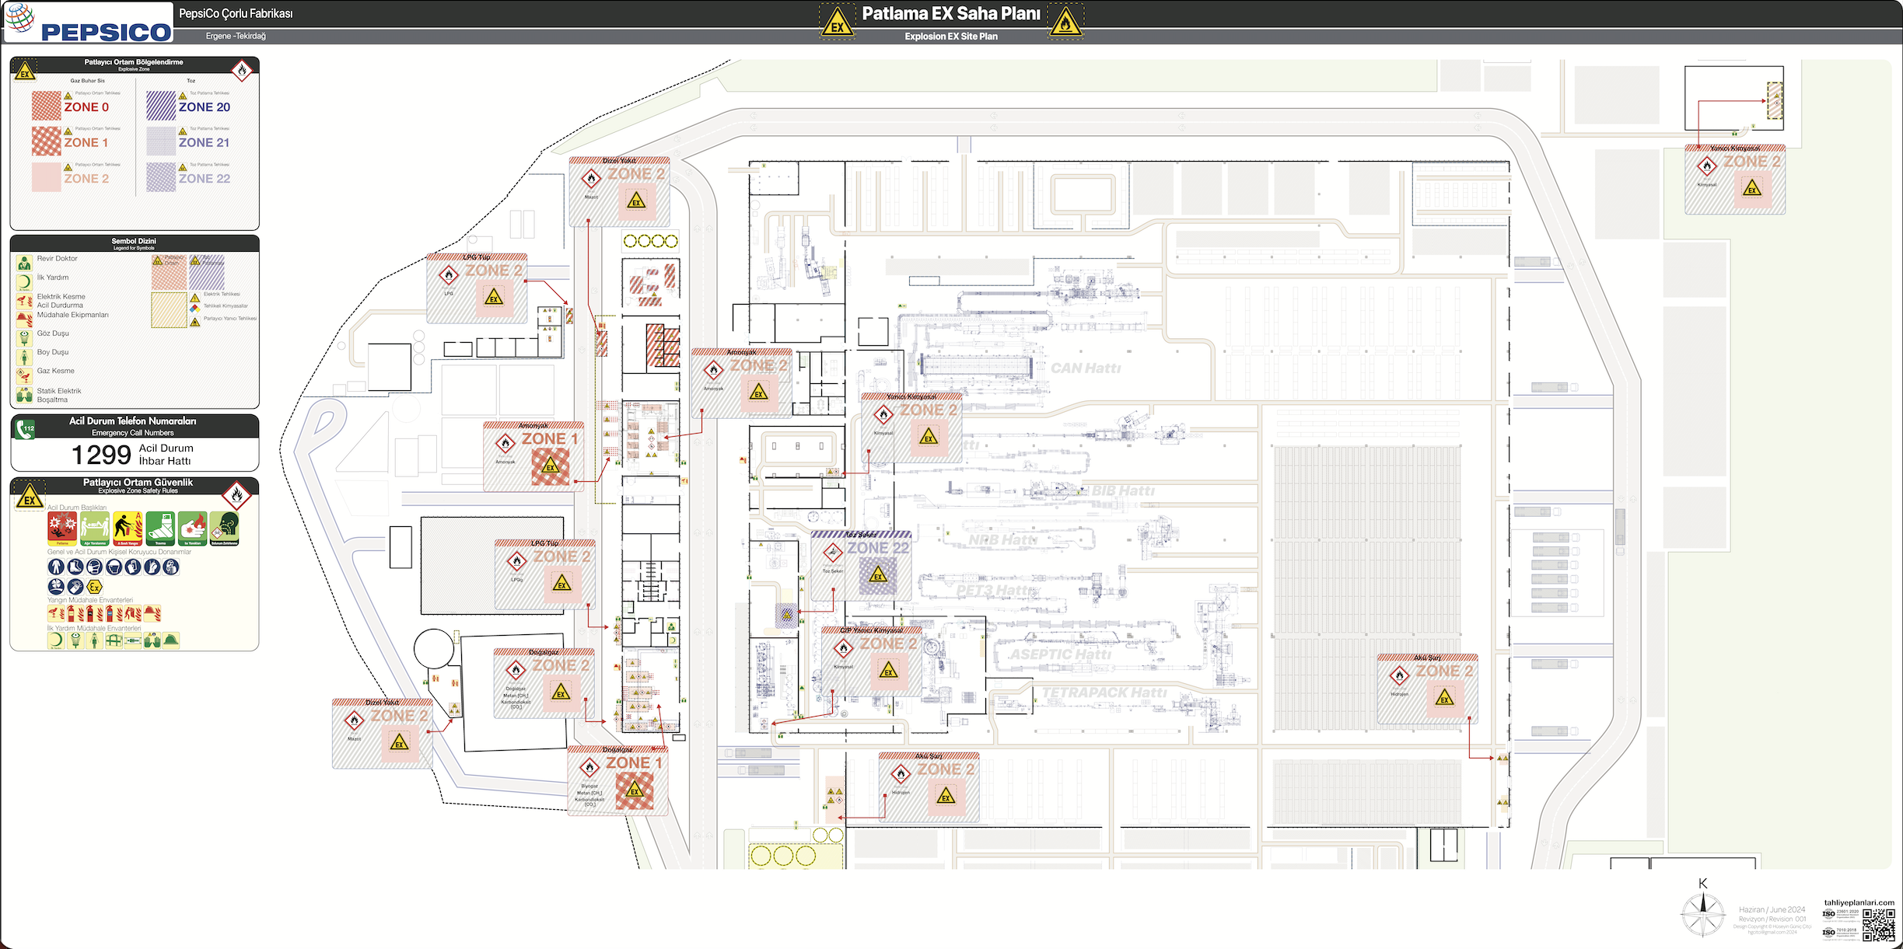Click the compass rose north indicator
Screen dimensions: 1903x949
pos(1703,912)
